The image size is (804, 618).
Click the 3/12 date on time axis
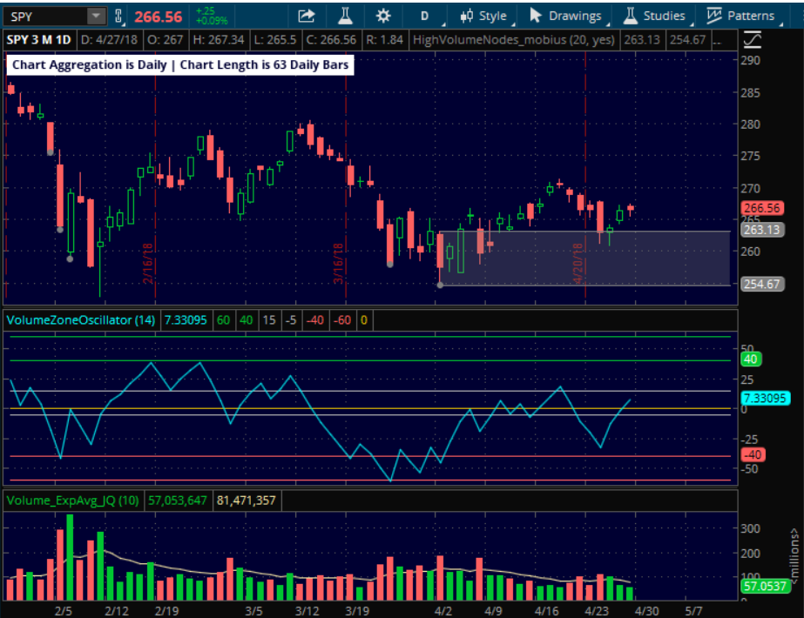coord(307,611)
